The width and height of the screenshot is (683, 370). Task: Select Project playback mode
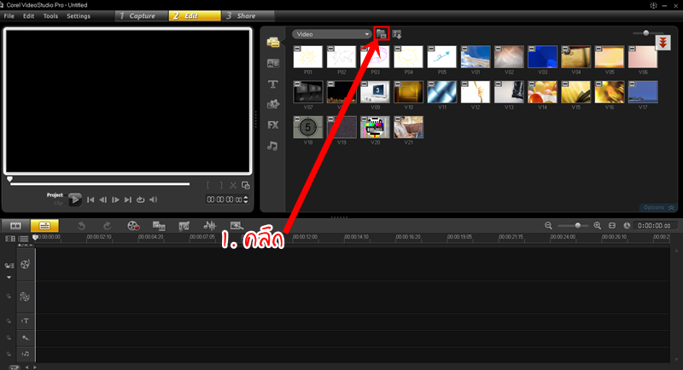[x=55, y=195]
